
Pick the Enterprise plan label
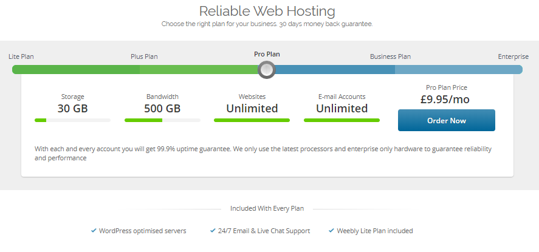click(x=513, y=56)
